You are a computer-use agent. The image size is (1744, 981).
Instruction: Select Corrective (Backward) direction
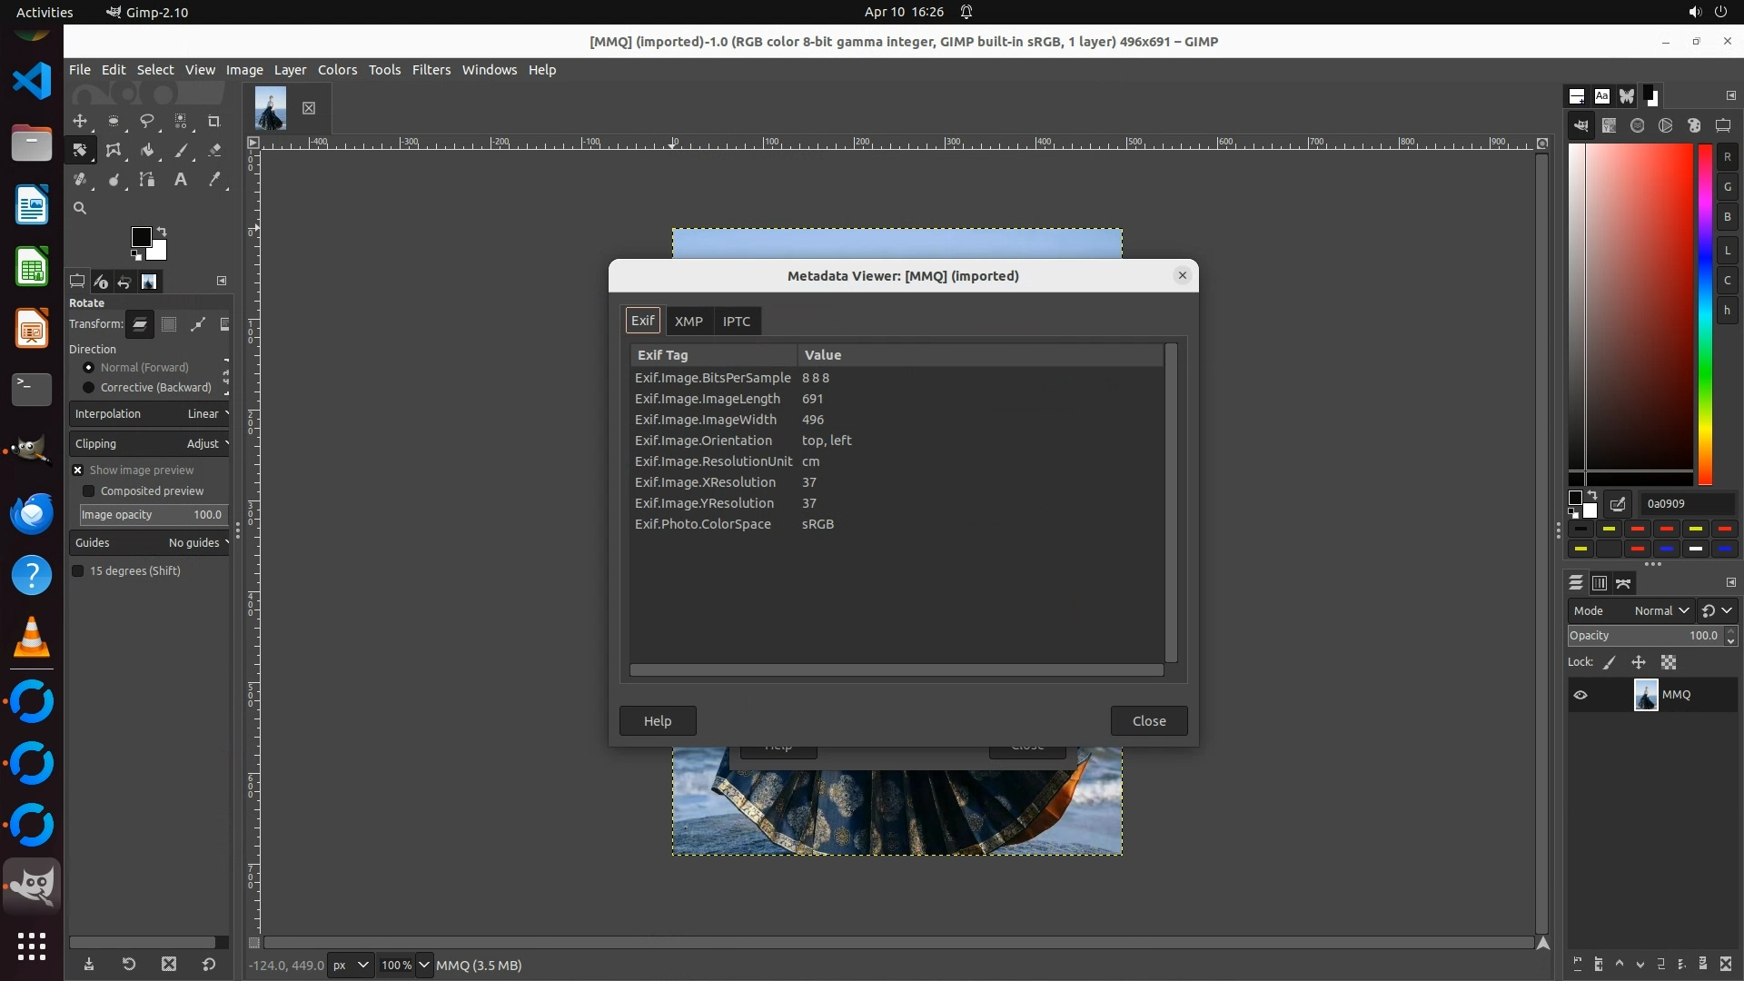[89, 388]
